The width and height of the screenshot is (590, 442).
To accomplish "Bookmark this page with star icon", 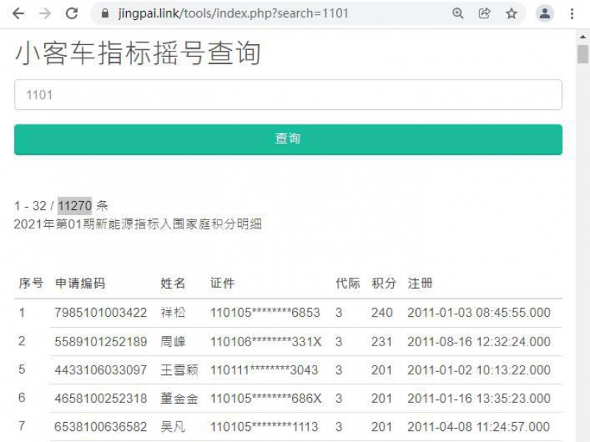I will tap(511, 13).
